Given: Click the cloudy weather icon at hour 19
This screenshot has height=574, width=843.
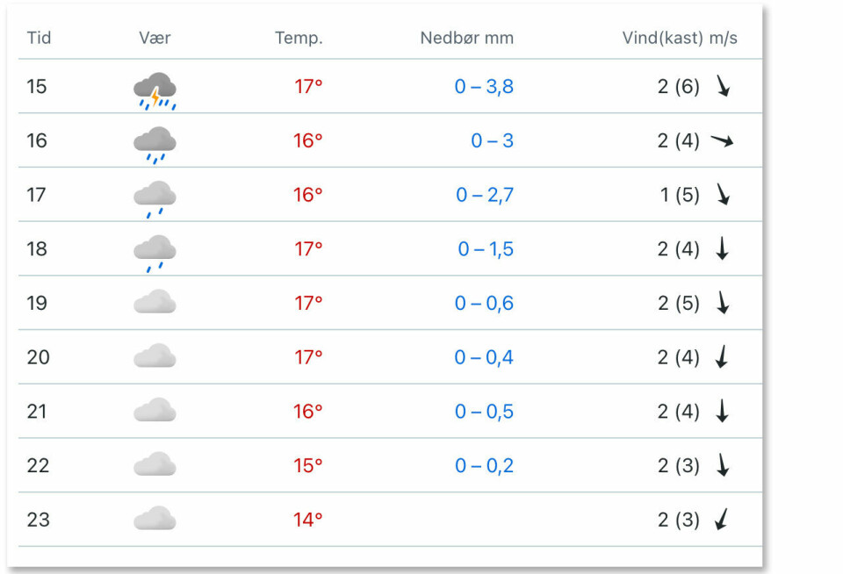Looking at the screenshot, I should point(155,302).
